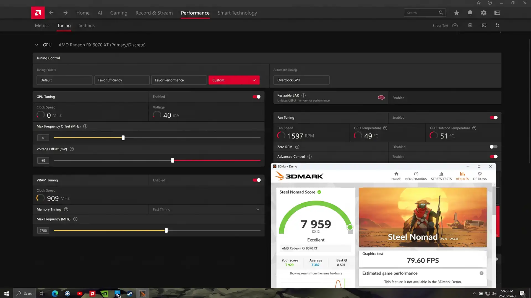
Task: Open favorites star icon in top bar
Action: (x=457, y=13)
